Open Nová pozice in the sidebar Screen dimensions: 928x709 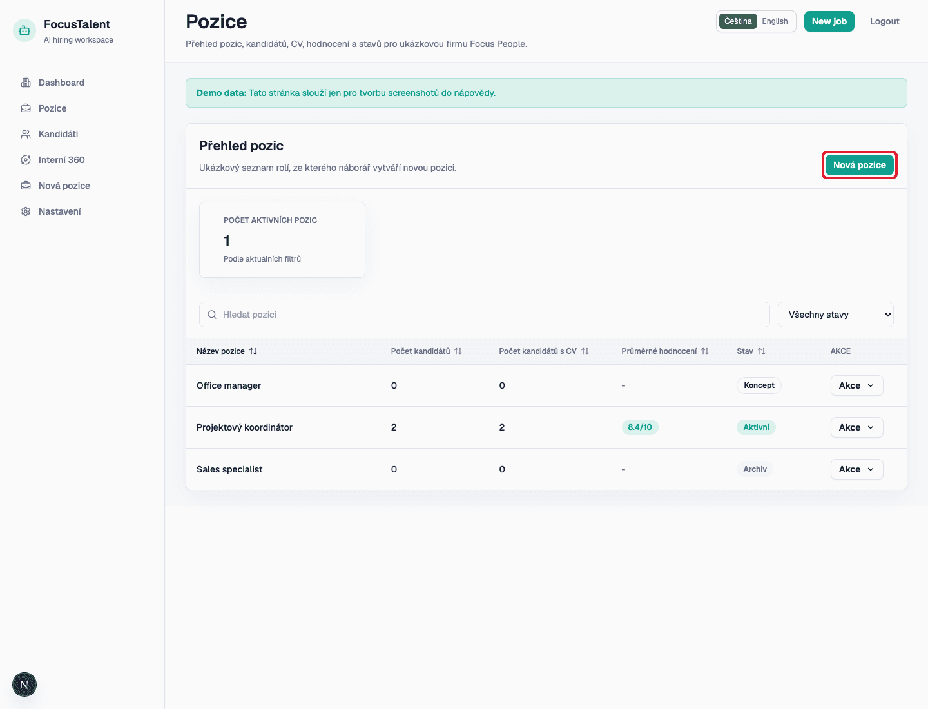(x=82, y=186)
